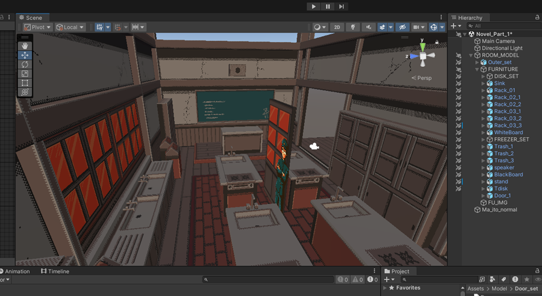Open the Local rotation dropdown
The height and width of the screenshot is (296, 542).
70,28
